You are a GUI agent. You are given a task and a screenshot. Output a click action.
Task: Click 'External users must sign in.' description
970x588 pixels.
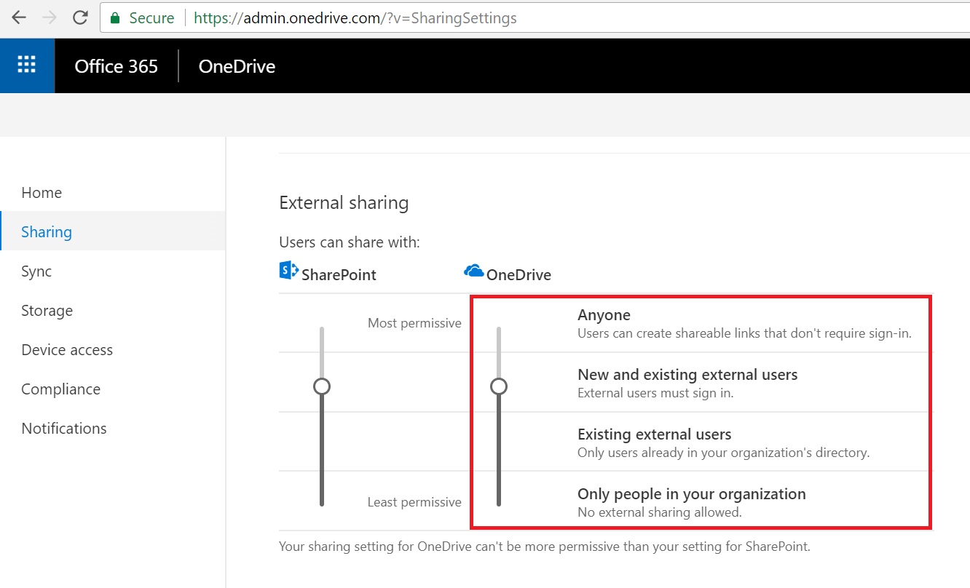(x=655, y=393)
